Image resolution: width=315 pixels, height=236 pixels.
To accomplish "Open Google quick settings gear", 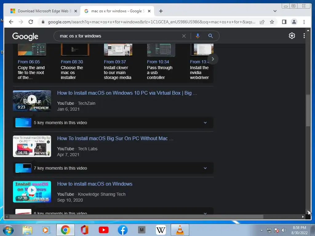I will click(292, 36).
